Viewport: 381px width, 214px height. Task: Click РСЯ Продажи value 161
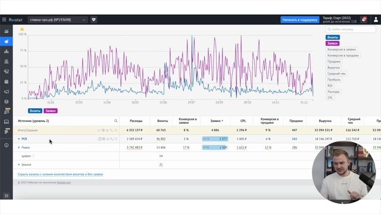pos(294,139)
